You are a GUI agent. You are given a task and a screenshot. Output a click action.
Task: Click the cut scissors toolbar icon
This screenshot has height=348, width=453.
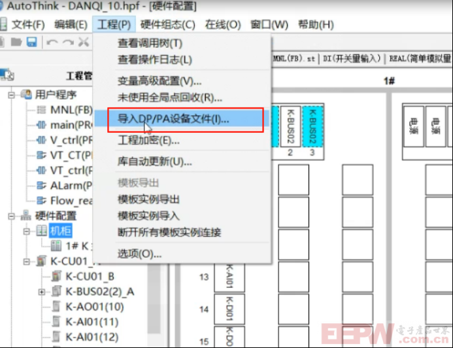tap(84, 43)
